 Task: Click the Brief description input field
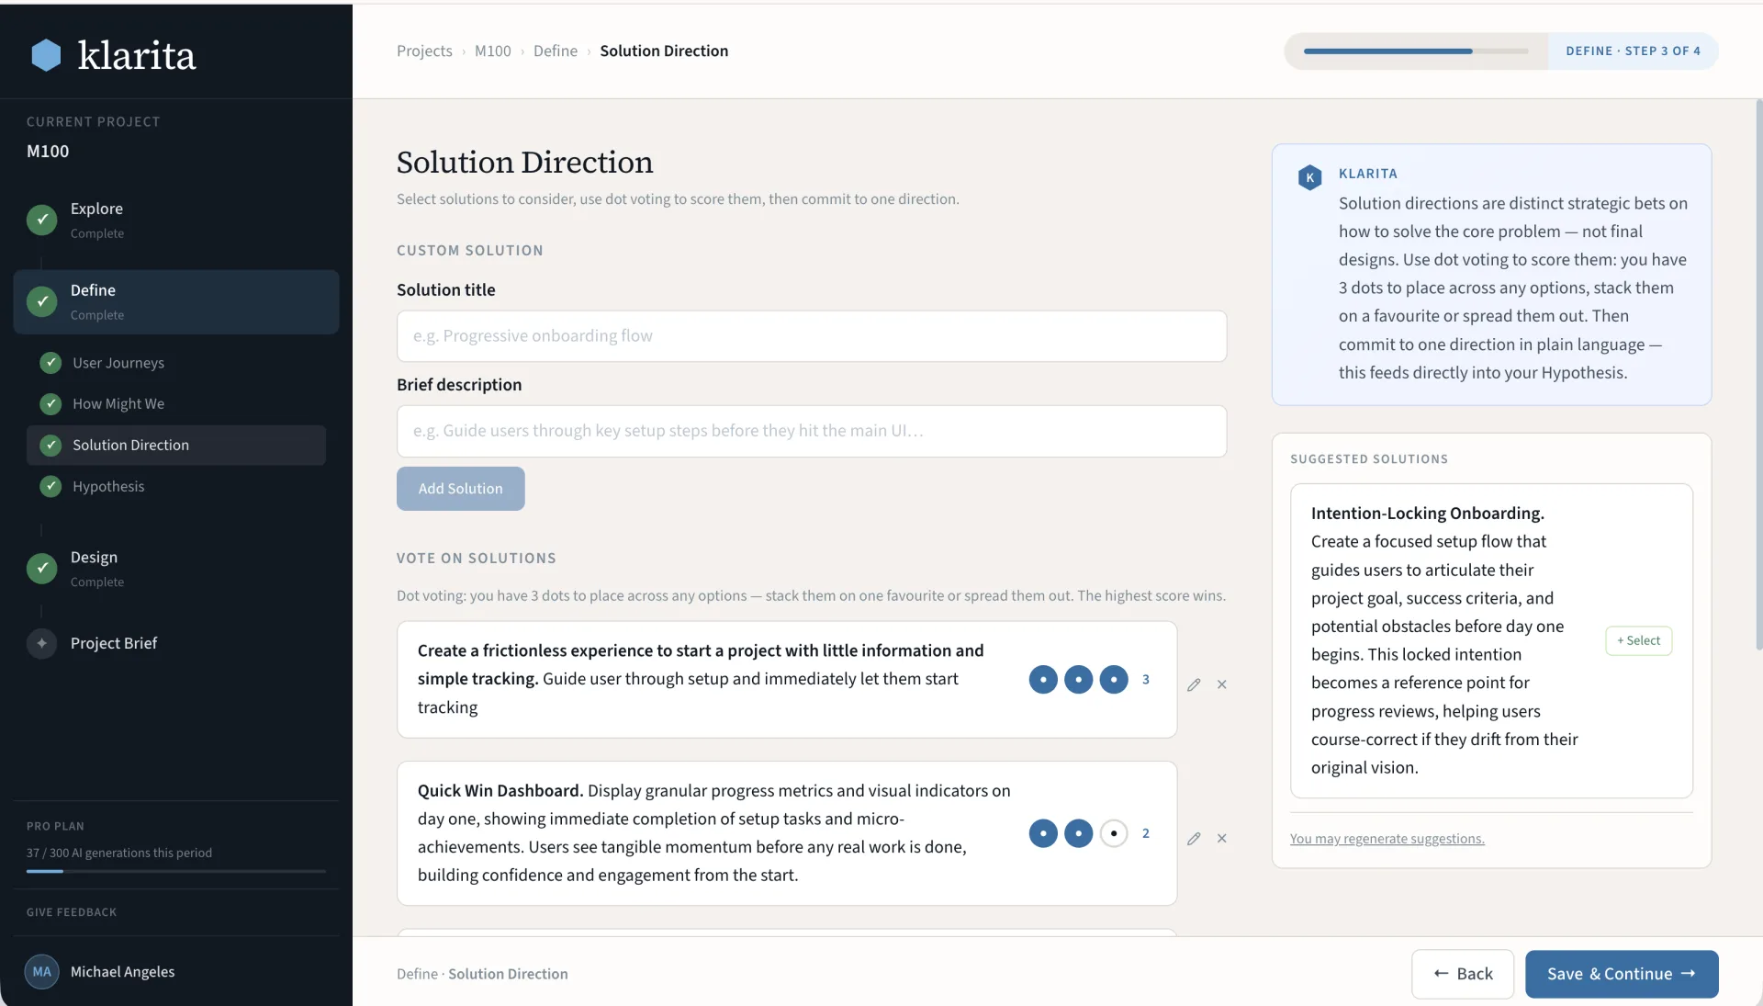(812, 431)
